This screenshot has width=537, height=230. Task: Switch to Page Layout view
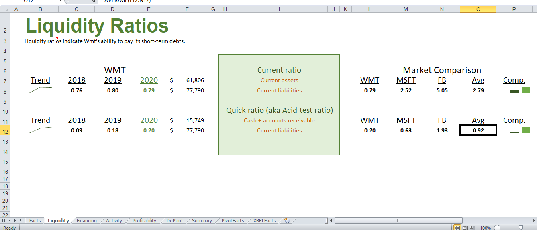click(464, 228)
